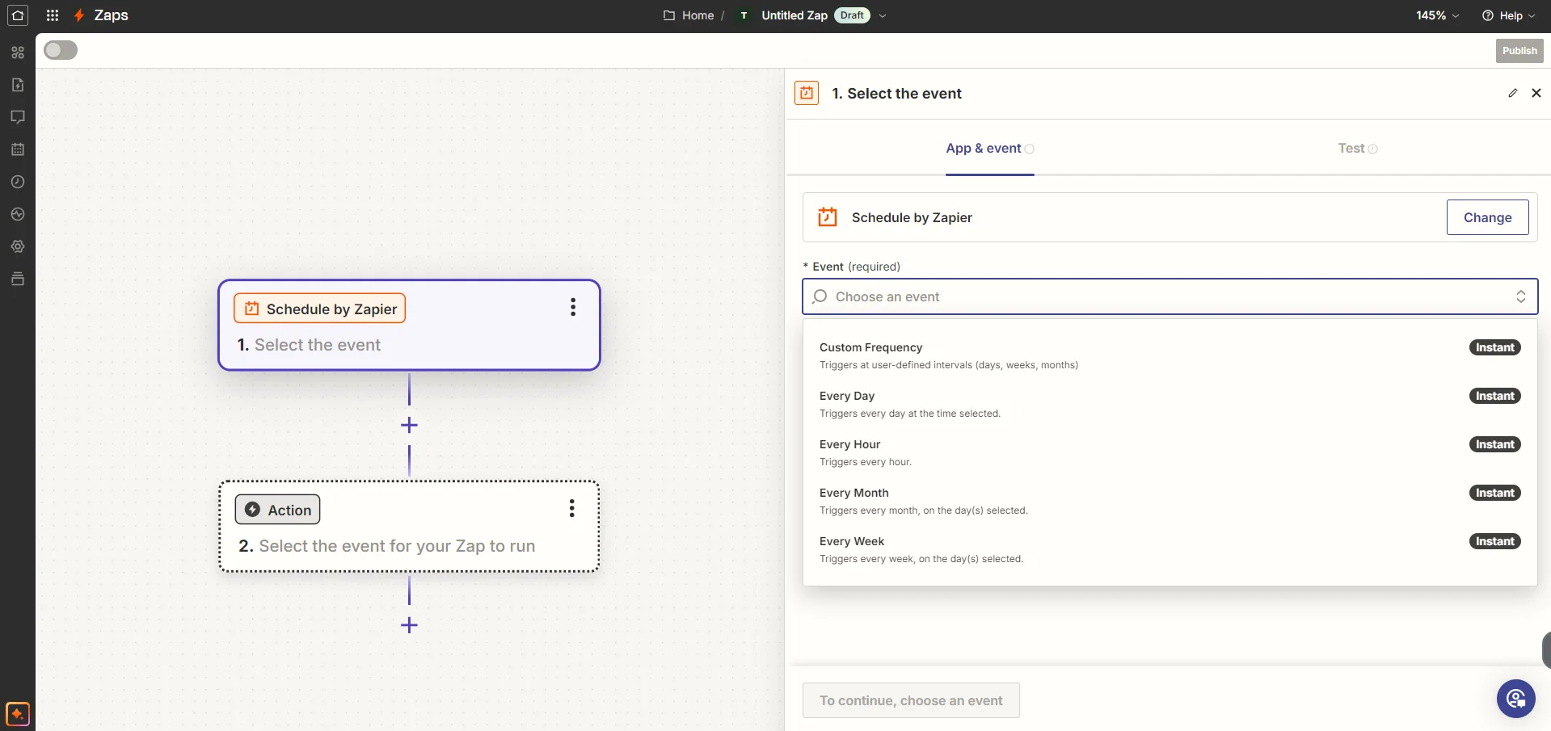The image size is (1551, 731).
Task: Open the settings gear icon in sidebar
Action: 18,246
